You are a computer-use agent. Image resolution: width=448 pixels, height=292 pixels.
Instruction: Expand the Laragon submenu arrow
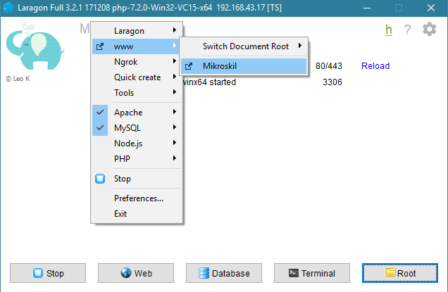tap(174, 30)
